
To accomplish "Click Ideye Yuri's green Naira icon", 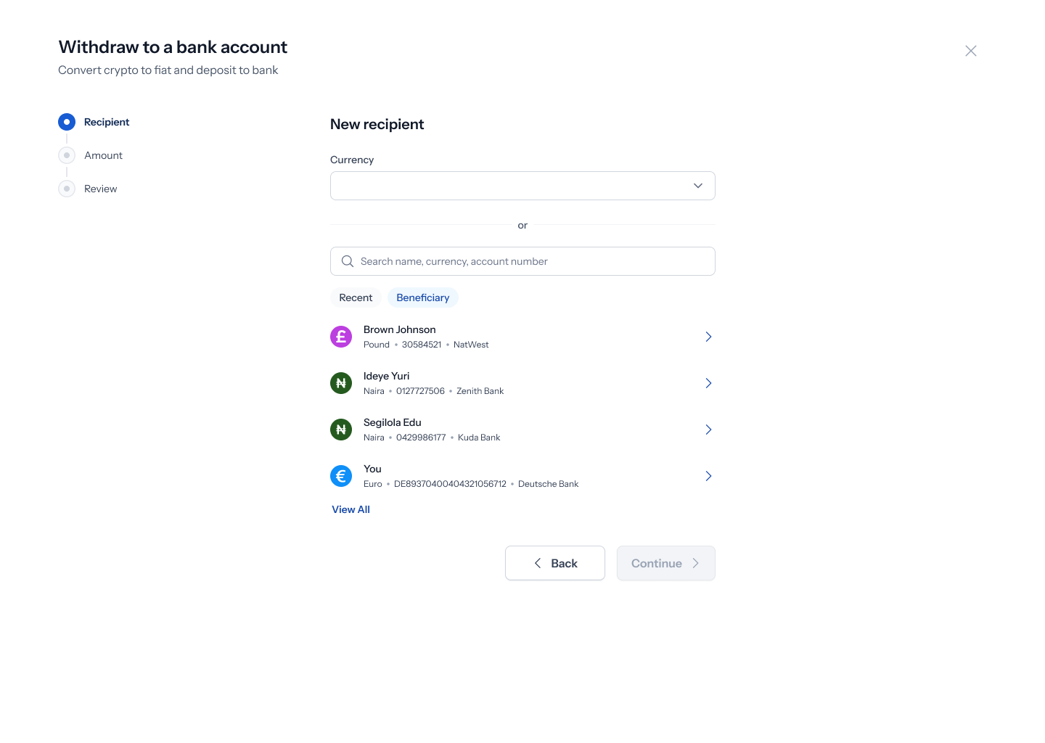I will pos(341,383).
